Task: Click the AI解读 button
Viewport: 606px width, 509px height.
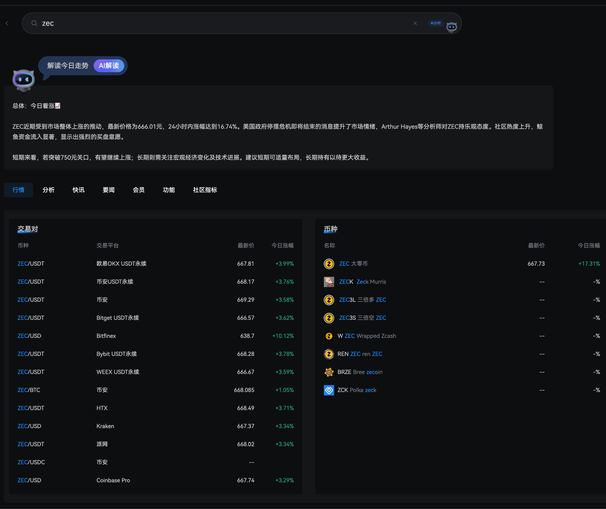Action: (109, 66)
